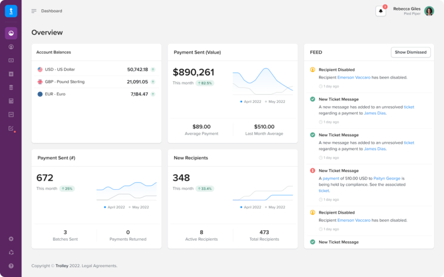Open the Trolley logo home icon
Screen dimensions: 444x277
click(11, 11)
